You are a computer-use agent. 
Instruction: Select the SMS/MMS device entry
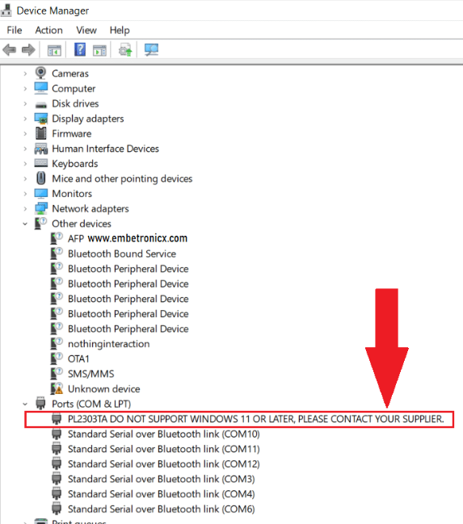coord(91,374)
